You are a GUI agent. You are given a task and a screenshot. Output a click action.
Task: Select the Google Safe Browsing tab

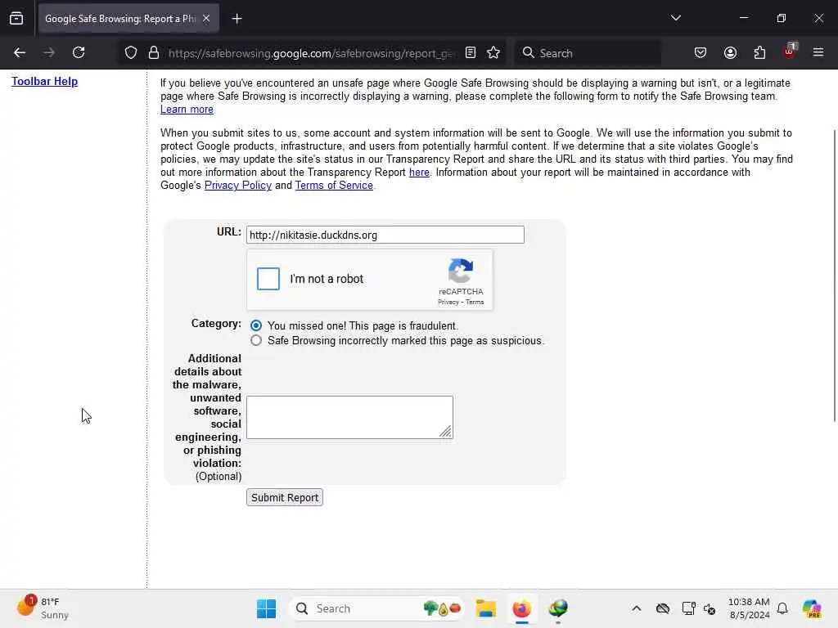(x=128, y=19)
